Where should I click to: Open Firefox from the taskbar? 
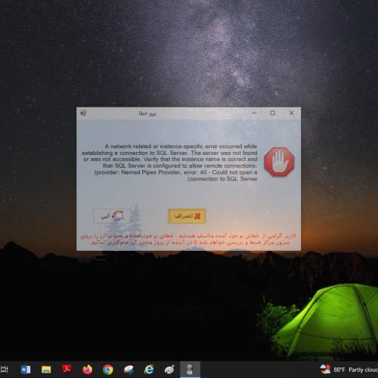88,370
